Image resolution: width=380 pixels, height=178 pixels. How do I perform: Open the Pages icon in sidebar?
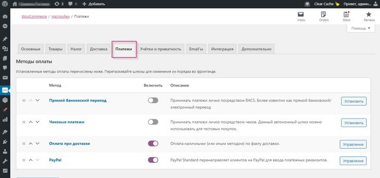(5, 58)
